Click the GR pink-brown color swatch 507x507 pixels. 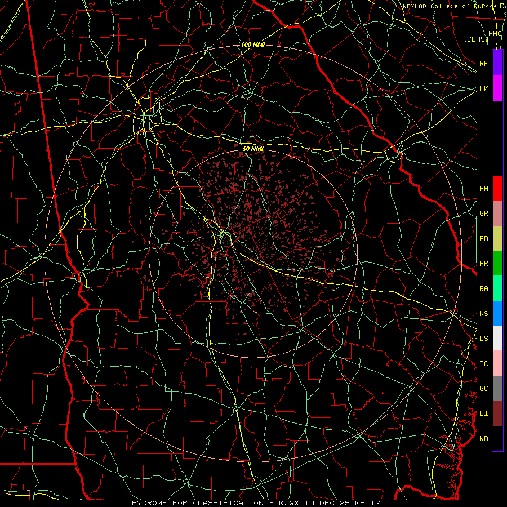coord(497,214)
